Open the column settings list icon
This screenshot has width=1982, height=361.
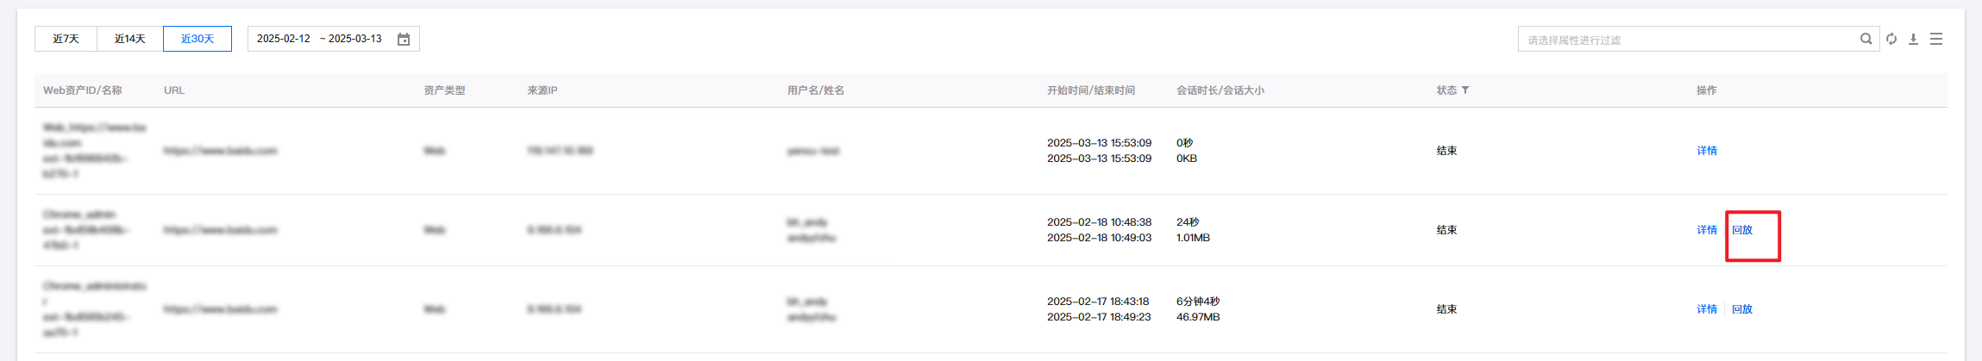pyautogui.click(x=1936, y=39)
